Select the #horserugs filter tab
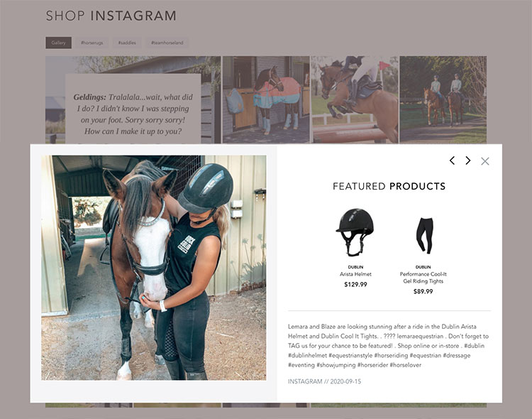Image resolution: width=532 pixels, height=419 pixels. pos(92,43)
